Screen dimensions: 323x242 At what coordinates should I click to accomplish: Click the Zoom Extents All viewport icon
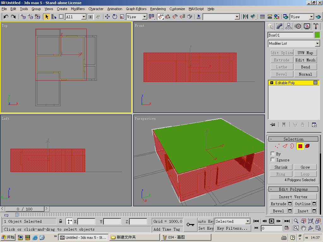pyautogui.click(x=318, y=221)
